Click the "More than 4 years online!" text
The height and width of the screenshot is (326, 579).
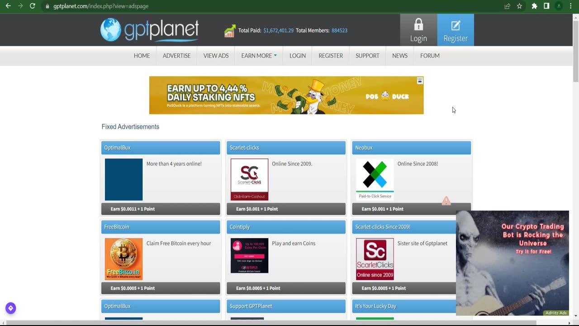pos(174,164)
